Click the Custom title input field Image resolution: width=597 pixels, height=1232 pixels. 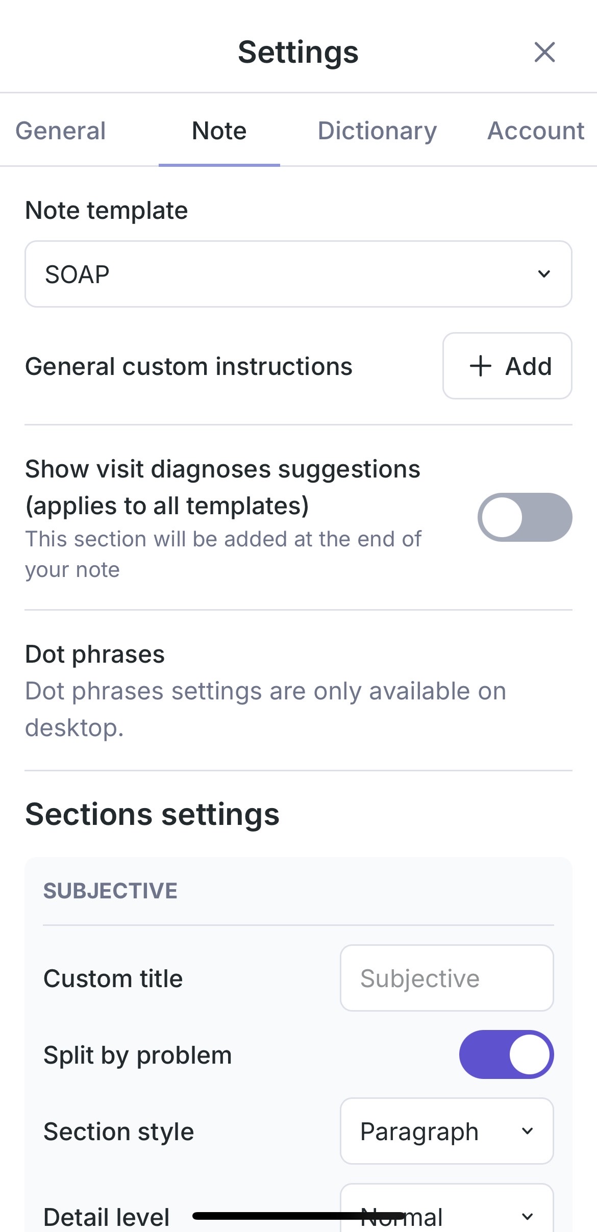point(446,978)
